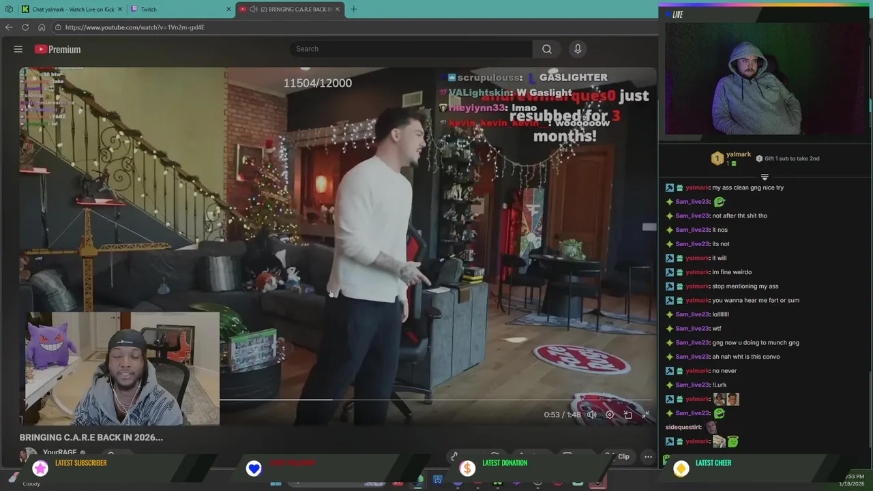
Task: Click the green emote in first Sam_live23 message
Action: (x=720, y=202)
